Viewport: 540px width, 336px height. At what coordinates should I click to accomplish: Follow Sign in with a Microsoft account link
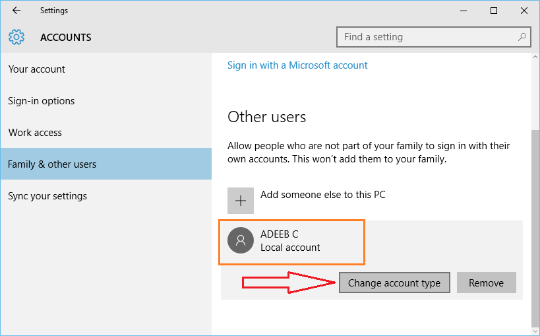(x=297, y=65)
